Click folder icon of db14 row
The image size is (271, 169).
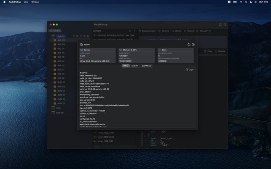coord(55,99)
